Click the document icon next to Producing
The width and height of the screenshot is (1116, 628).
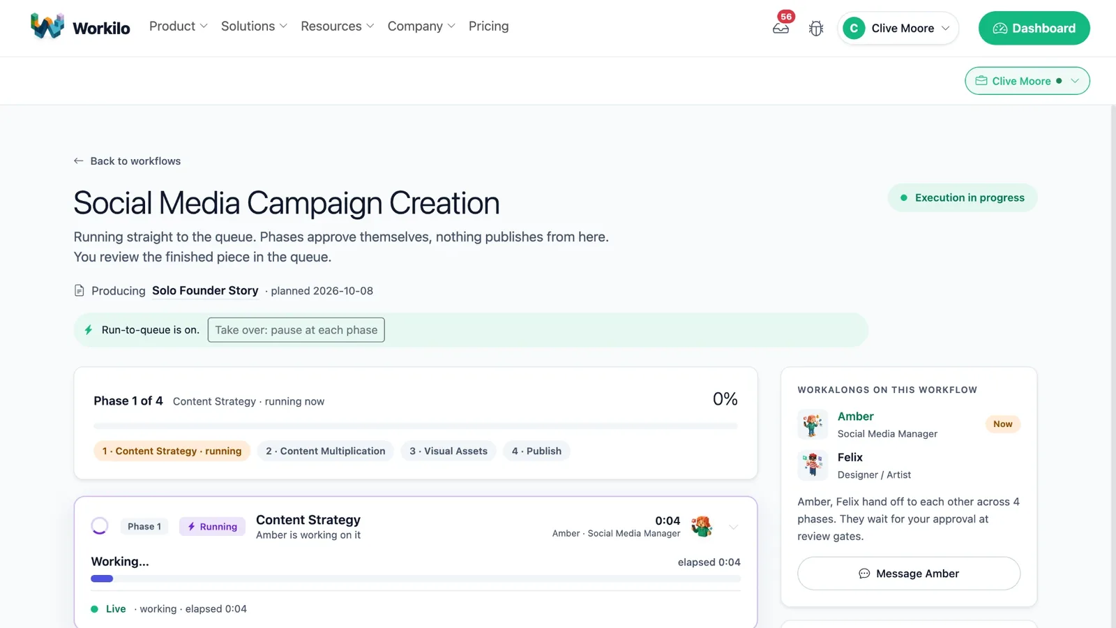[x=80, y=290]
